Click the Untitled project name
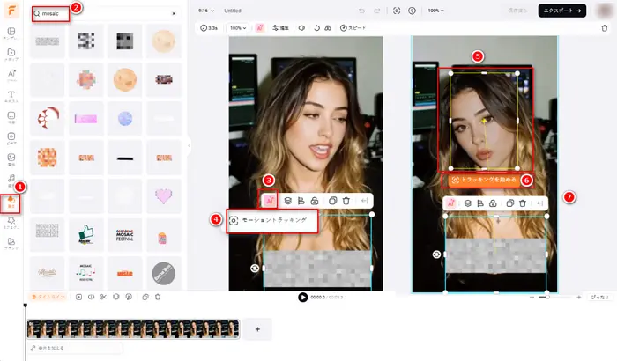The image size is (617, 361). tap(233, 11)
